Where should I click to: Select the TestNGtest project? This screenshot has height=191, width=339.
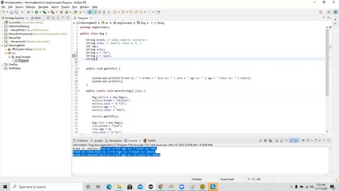click(x=14, y=68)
